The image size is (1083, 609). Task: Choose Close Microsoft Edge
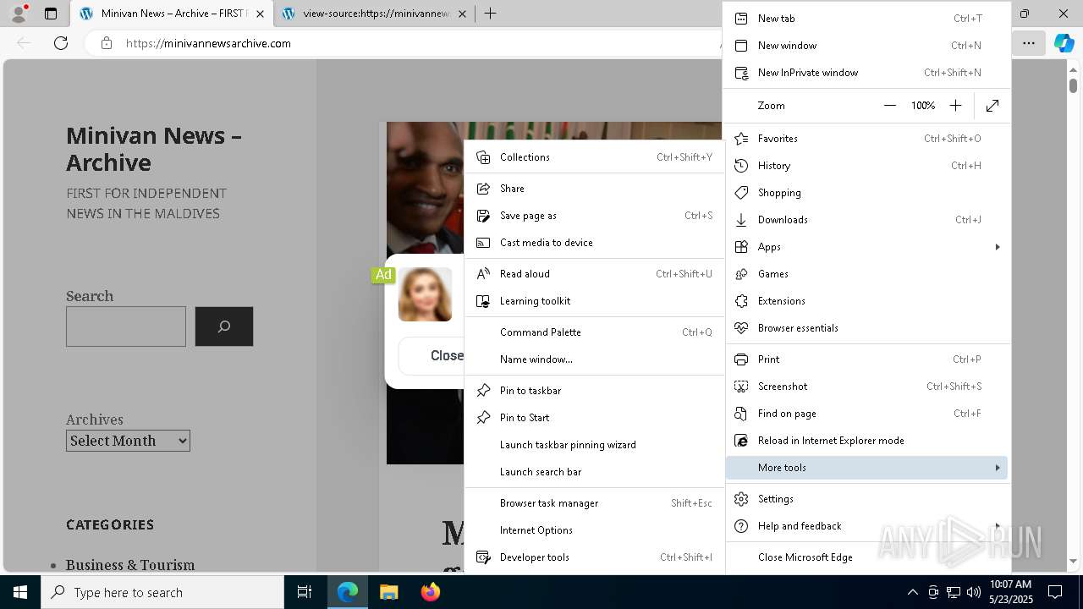coord(866,557)
